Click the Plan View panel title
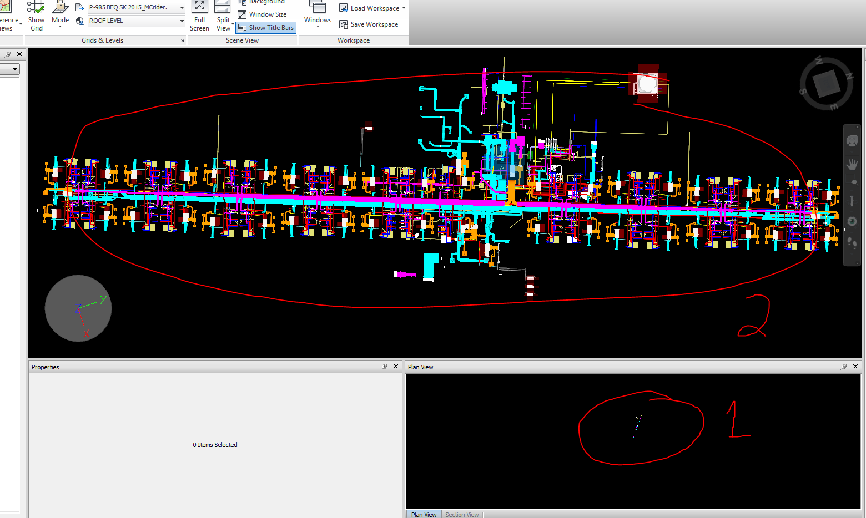The image size is (866, 518). pyautogui.click(x=420, y=367)
